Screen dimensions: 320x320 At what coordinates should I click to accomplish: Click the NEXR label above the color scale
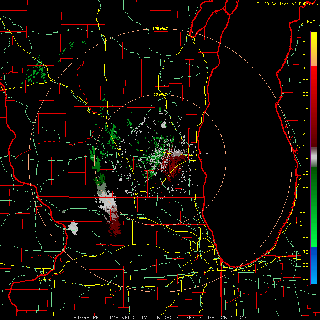[312, 21]
